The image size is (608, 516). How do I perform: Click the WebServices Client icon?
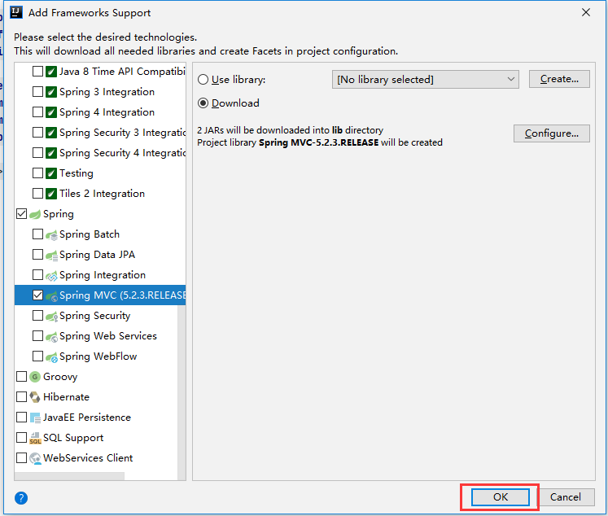pos(35,458)
